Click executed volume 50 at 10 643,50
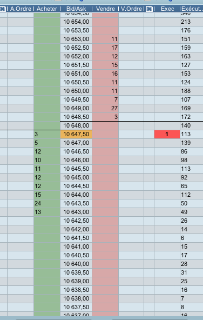The width and height of the screenshot is (203, 320). pos(192,203)
